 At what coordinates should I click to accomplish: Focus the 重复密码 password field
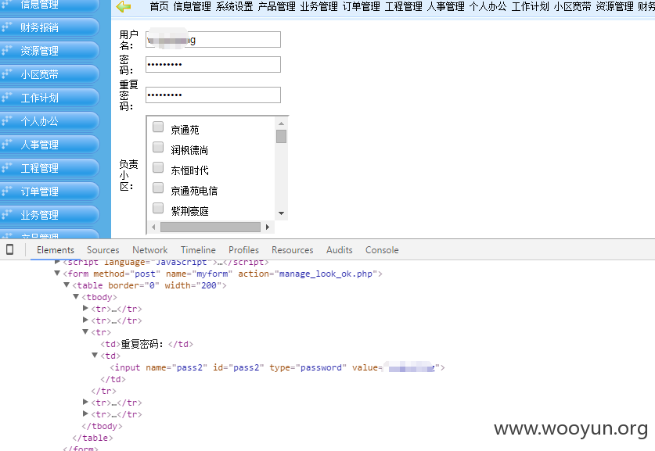(213, 95)
